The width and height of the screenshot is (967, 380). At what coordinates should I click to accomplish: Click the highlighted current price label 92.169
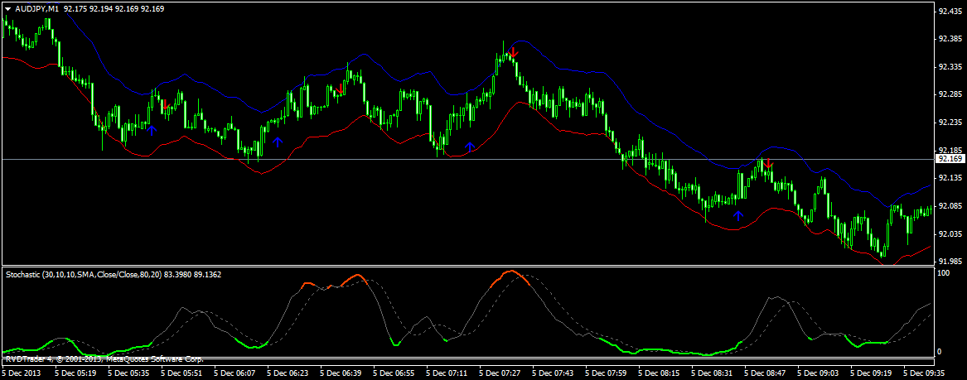pos(949,159)
